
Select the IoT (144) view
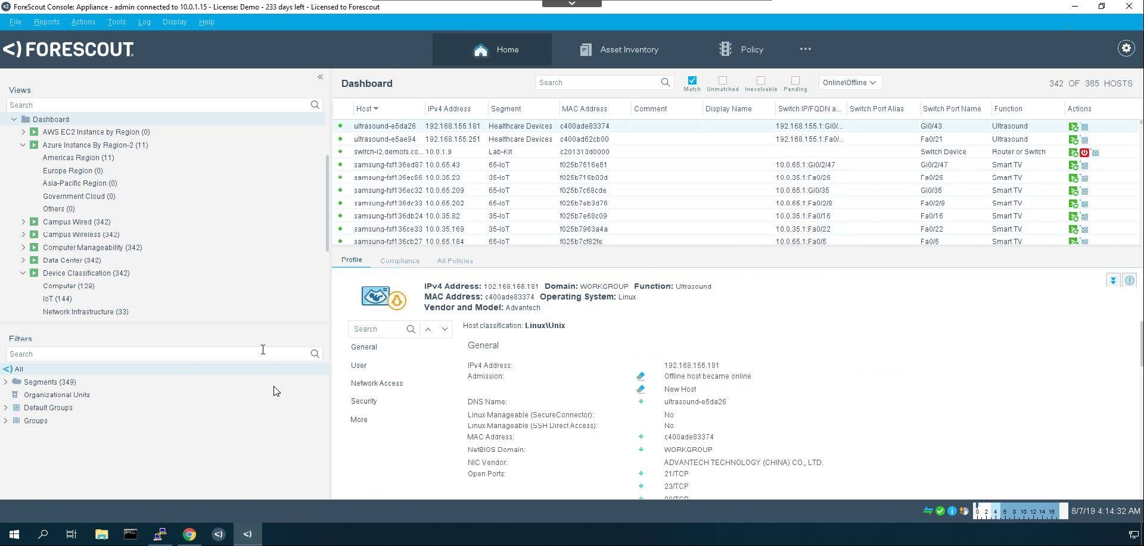[x=57, y=299]
